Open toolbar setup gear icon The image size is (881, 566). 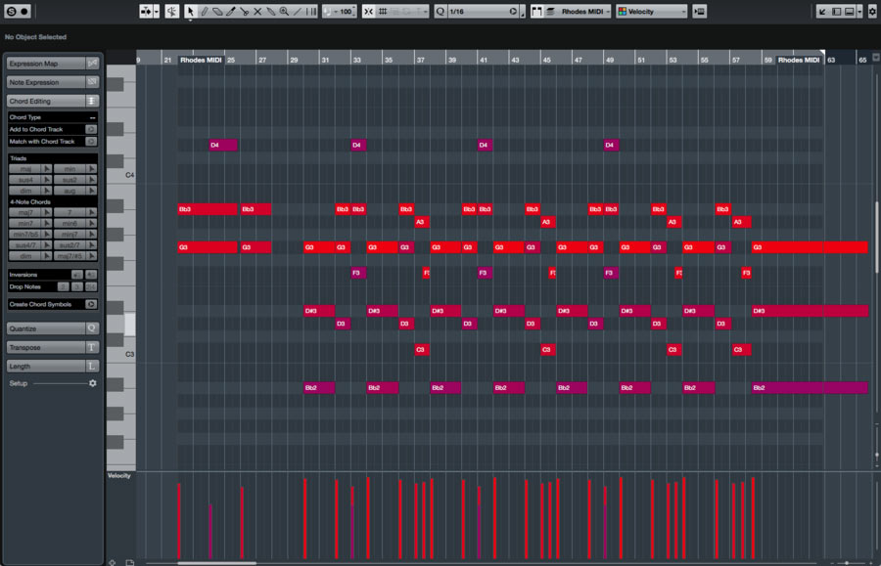(872, 11)
